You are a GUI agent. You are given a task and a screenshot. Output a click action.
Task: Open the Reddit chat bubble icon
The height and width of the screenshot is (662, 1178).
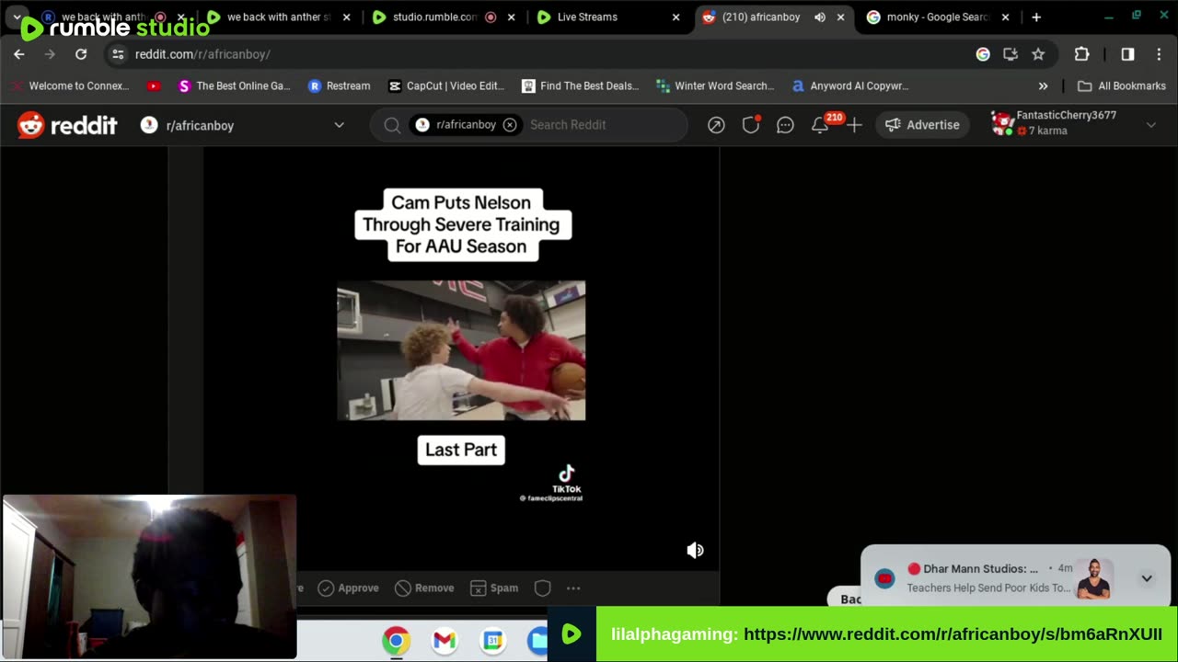click(x=785, y=125)
